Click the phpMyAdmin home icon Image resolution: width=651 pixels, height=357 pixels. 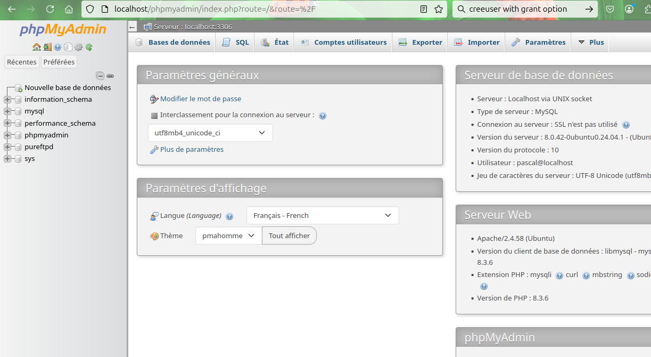pyautogui.click(x=37, y=47)
